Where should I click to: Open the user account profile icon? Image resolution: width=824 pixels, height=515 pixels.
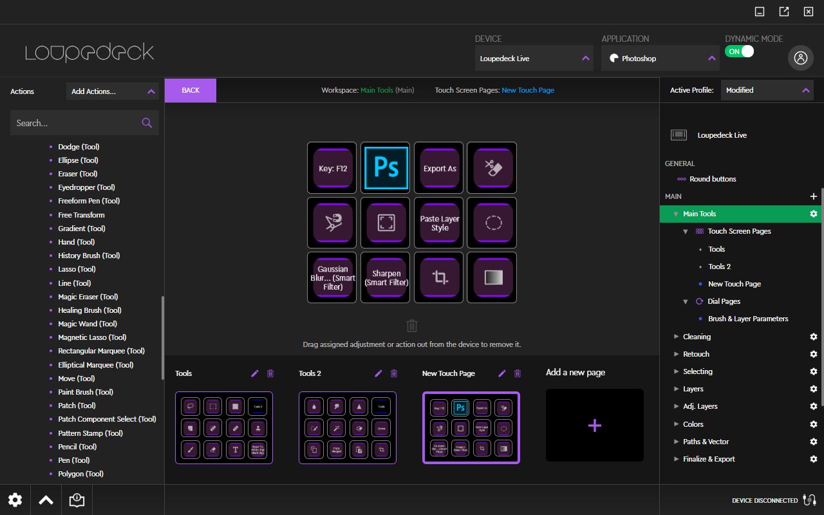[x=800, y=58]
